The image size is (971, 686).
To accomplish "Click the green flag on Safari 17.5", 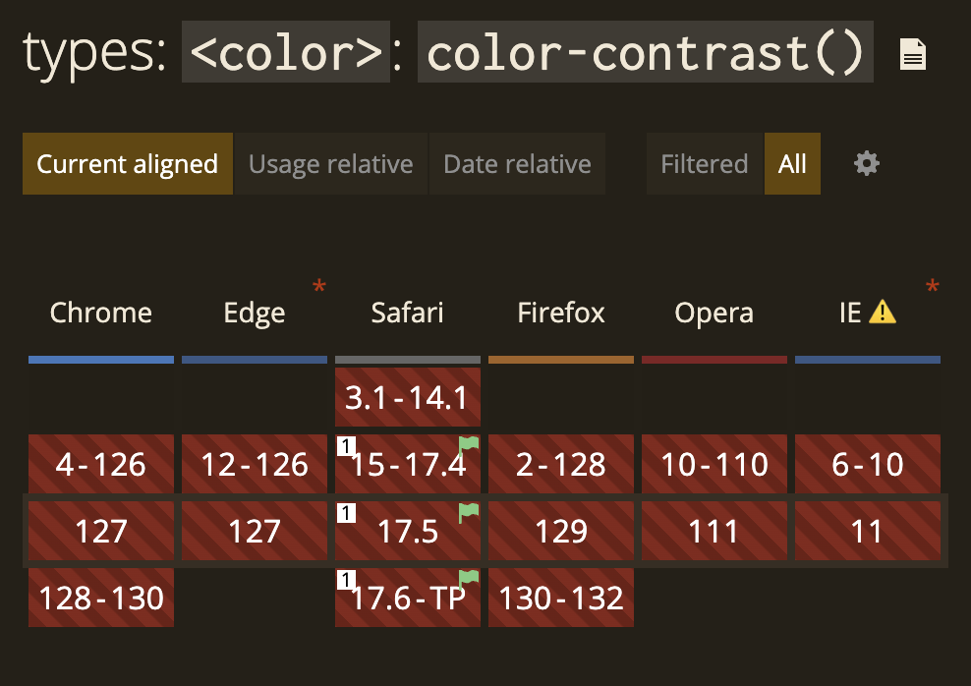I will (x=469, y=512).
